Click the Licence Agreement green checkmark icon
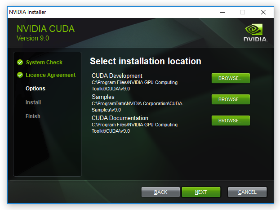This screenshot has width=280, height=210. [20, 75]
